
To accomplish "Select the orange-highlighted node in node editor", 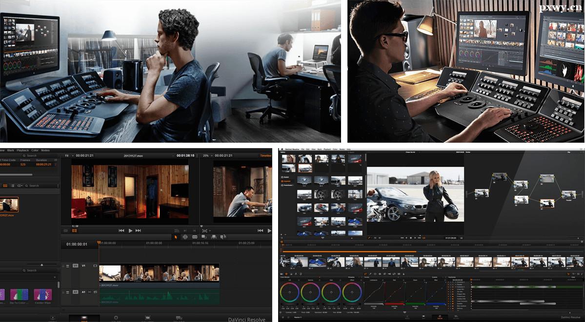I will click(546, 203).
